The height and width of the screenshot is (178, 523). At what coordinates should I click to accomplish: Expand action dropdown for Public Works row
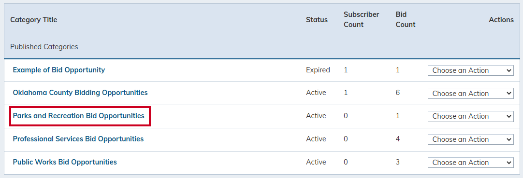click(x=471, y=163)
